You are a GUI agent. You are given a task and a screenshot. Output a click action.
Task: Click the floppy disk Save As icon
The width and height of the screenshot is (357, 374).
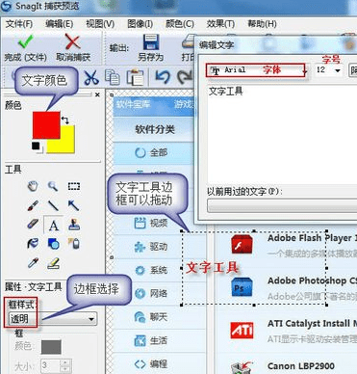[x=151, y=42]
